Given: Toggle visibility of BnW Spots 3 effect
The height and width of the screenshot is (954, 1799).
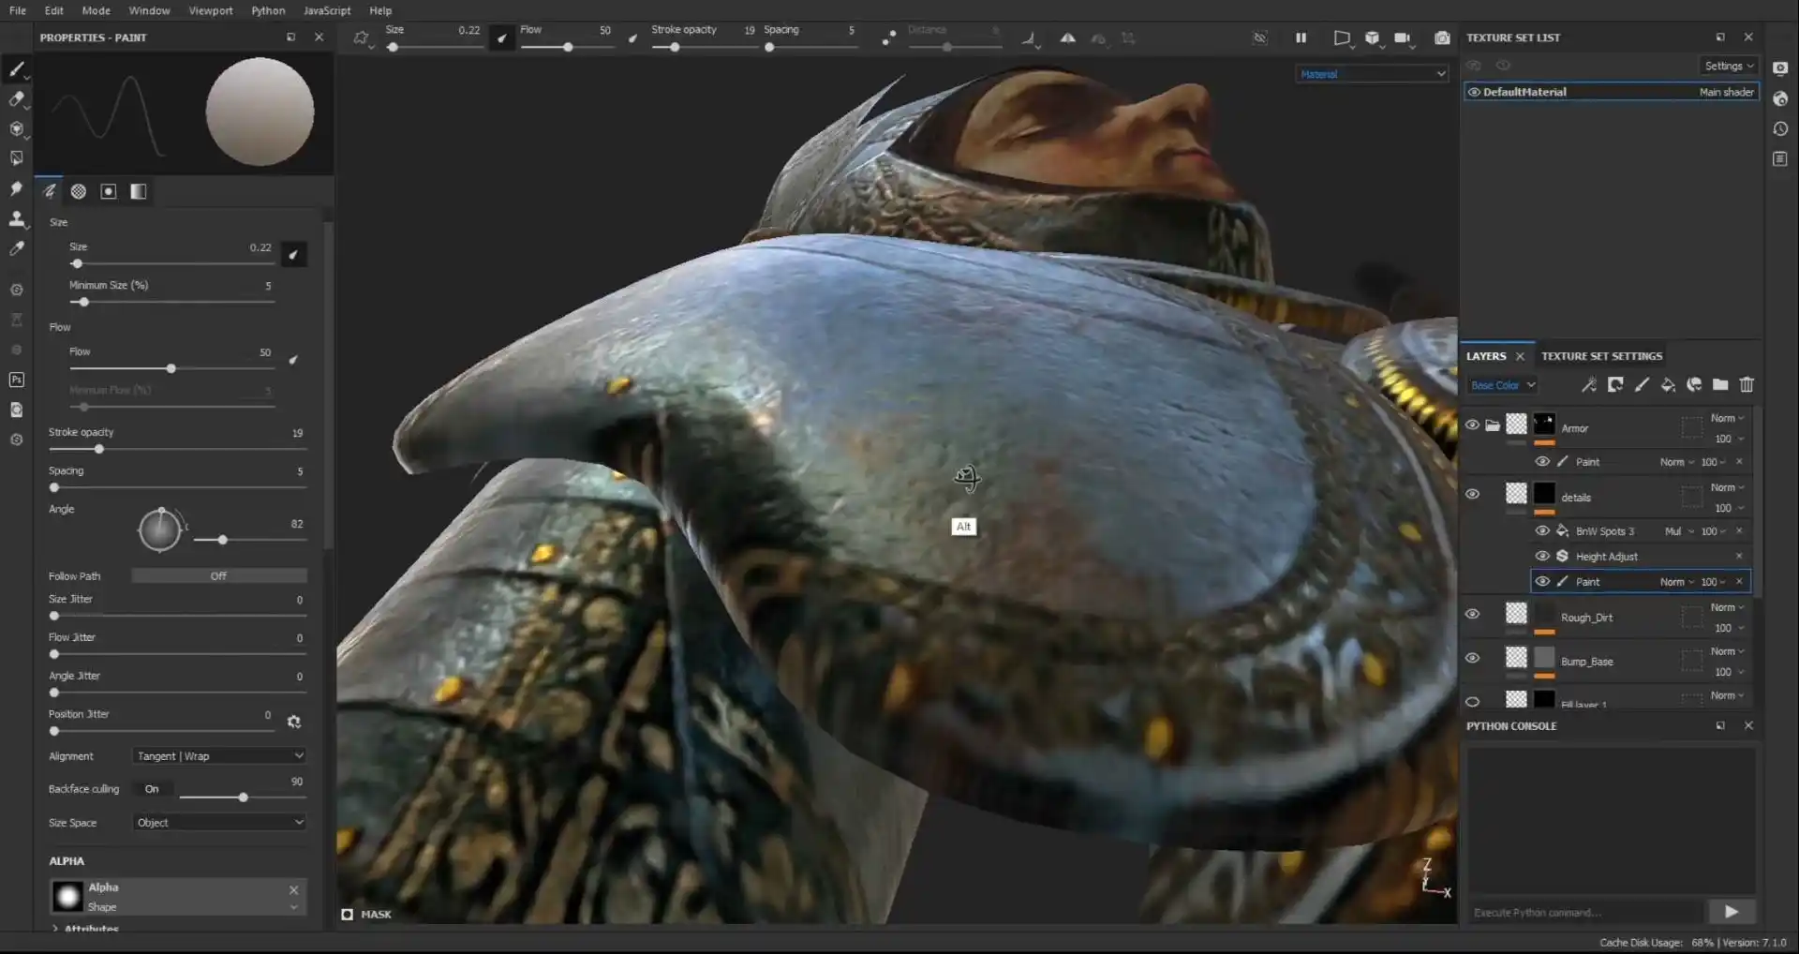Looking at the screenshot, I should point(1541,530).
